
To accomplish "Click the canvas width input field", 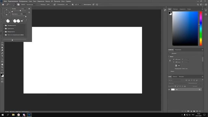I will click(178, 59).
